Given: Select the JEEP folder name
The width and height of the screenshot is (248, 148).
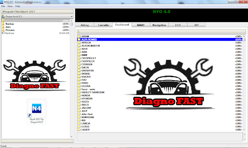Looking at the screenshot, I should point(84,111).
